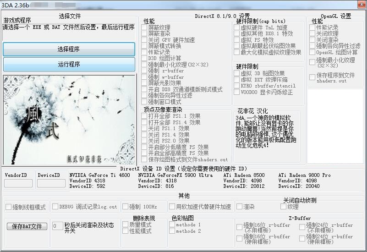Close the 3DA 2.36b window
Screen dimensions: 367x252
[362, 5]
